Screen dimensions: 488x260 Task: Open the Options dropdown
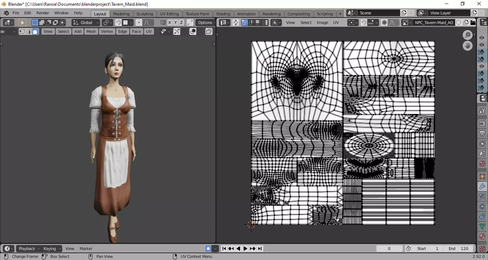point(205,22)
